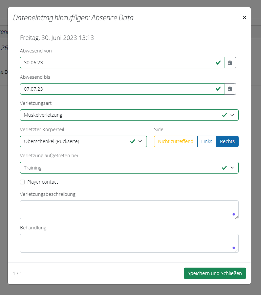The image size is (261, 295).
Task: Choose Links as injured side
Action: [x=206, y=141]
